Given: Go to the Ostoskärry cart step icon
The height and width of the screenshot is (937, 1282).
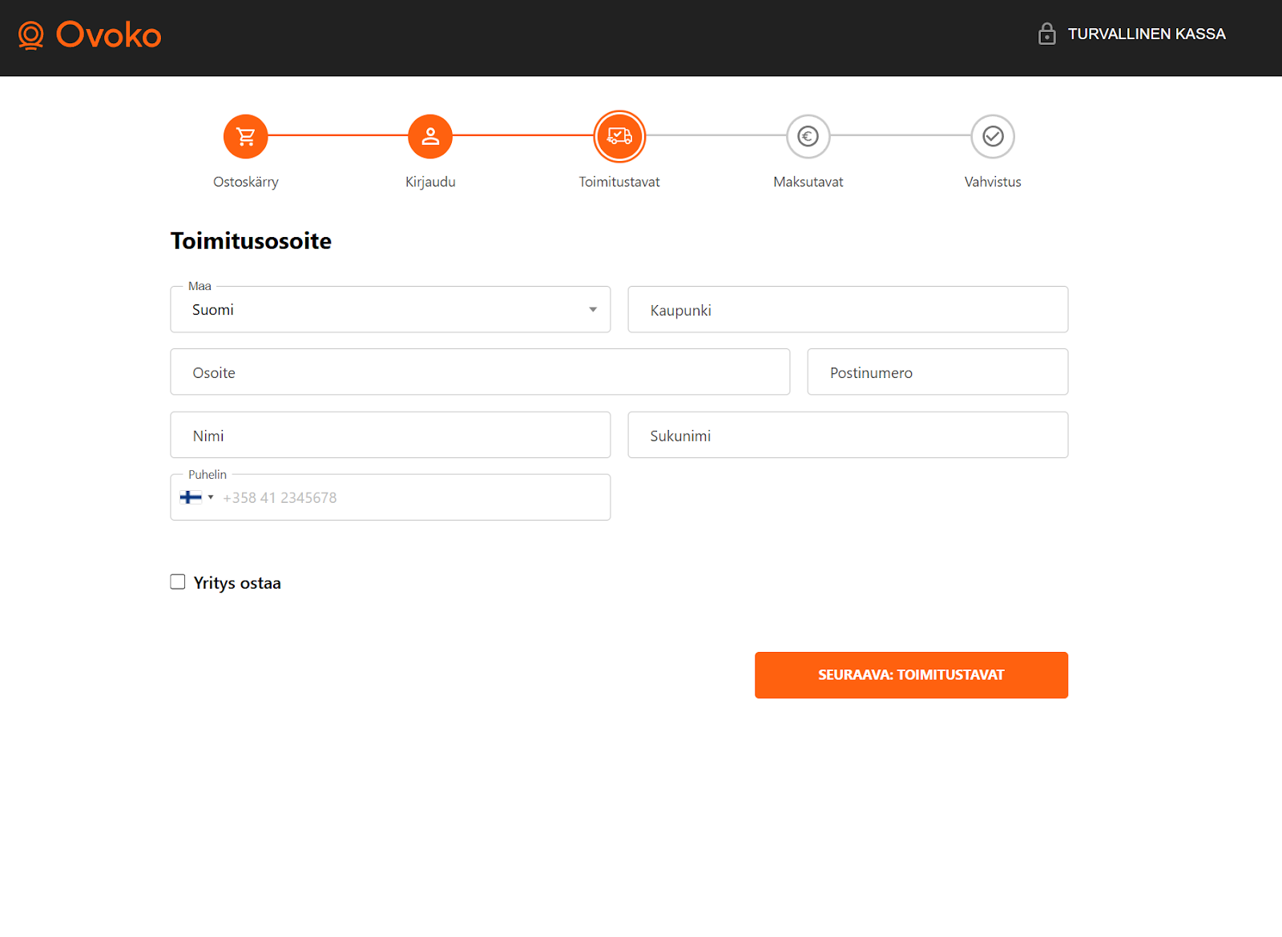Looking at the screenshot, I should point(246,136).
